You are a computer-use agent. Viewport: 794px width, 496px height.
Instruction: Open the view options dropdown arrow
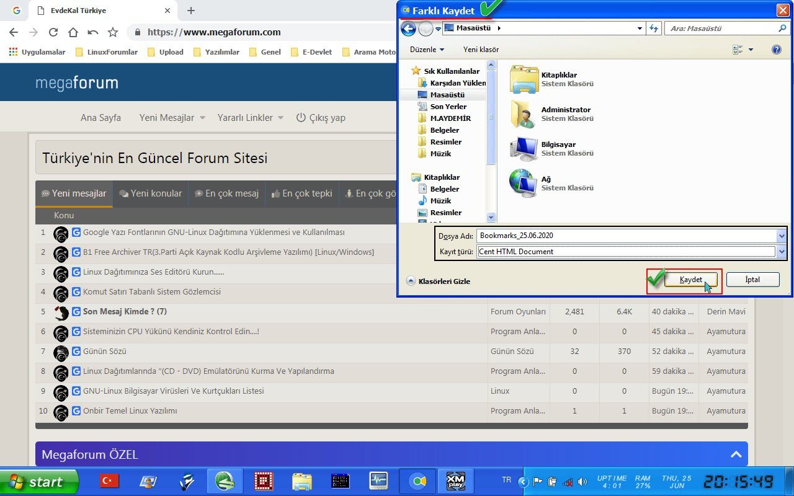tap(751, 50)
